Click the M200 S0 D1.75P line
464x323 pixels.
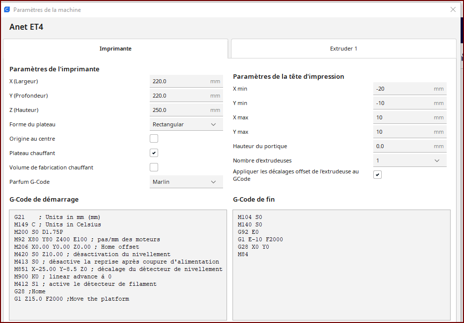pos(39,232)
